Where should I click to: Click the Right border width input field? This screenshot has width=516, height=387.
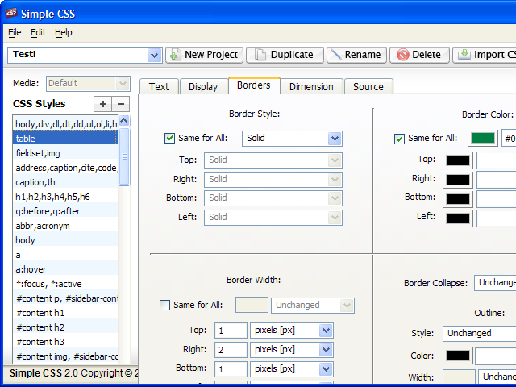(x=231, y=350)
